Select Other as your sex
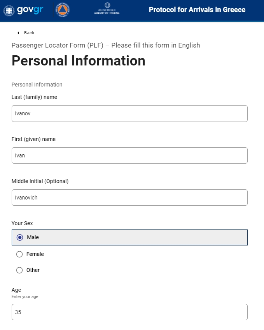This screenshot has height=330, width=264. 20,270
